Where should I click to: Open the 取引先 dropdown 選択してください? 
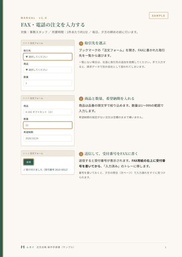[48, 57]
